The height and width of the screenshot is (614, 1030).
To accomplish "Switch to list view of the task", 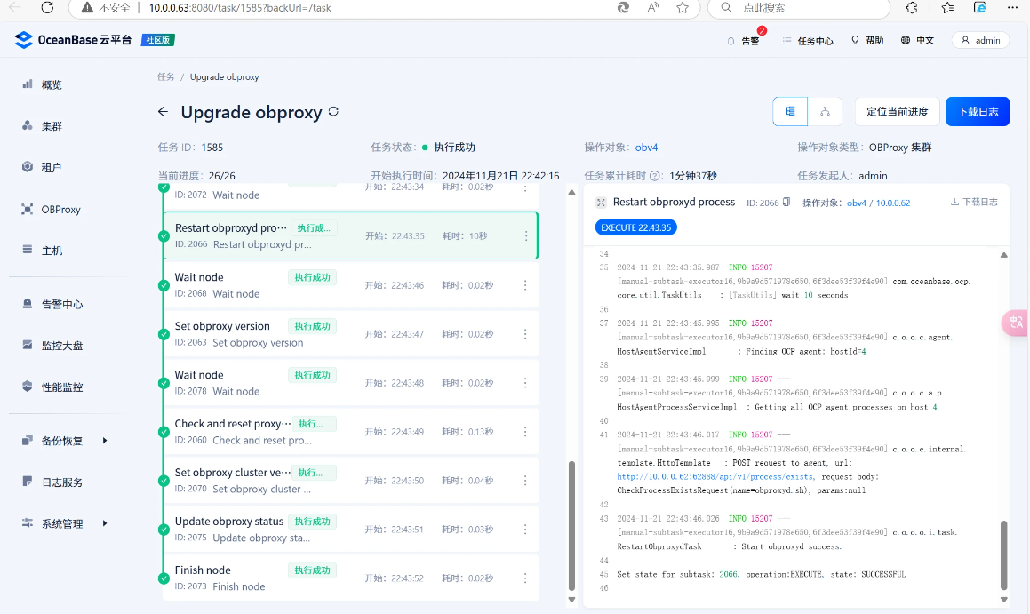I will 790,111.
